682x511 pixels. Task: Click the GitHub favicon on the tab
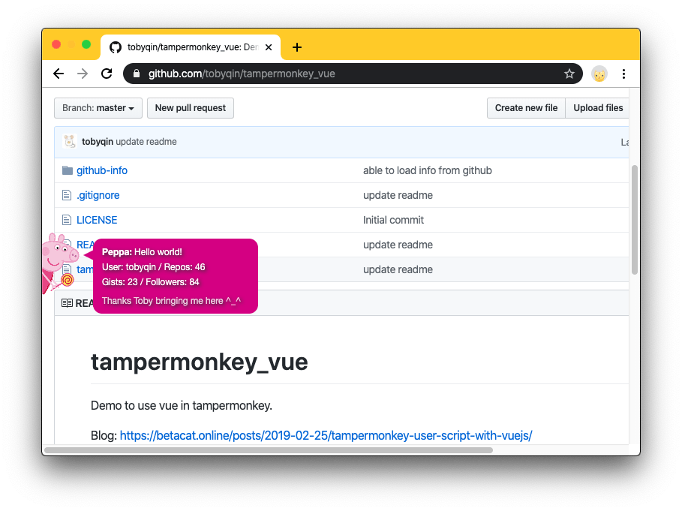(x=116, y=47)
